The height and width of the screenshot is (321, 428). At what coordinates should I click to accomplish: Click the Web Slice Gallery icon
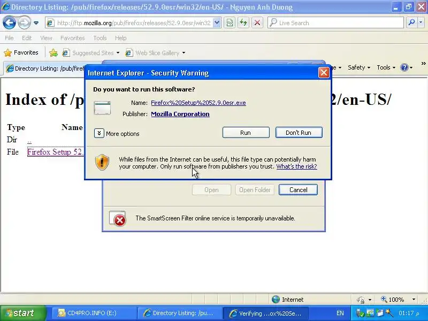click(129, 52)
